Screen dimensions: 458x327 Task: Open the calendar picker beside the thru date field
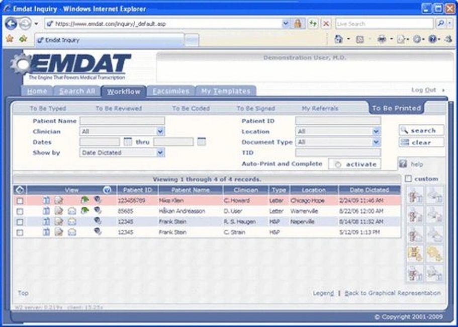[201, 142]
